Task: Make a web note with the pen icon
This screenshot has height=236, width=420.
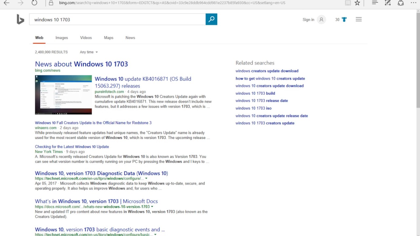Action: [388, 3]
